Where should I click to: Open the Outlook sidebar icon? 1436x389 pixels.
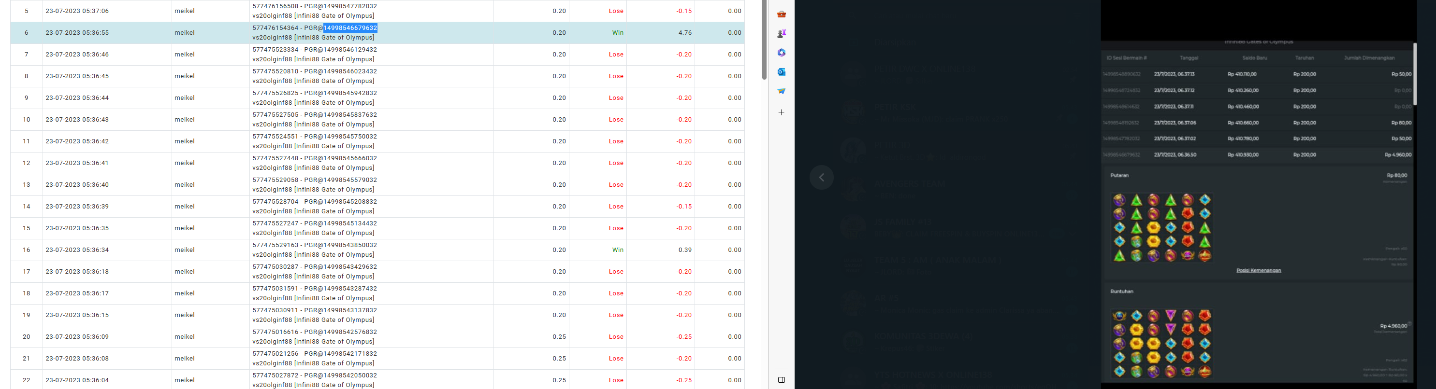pyautogui.click(x=782, y=72)
